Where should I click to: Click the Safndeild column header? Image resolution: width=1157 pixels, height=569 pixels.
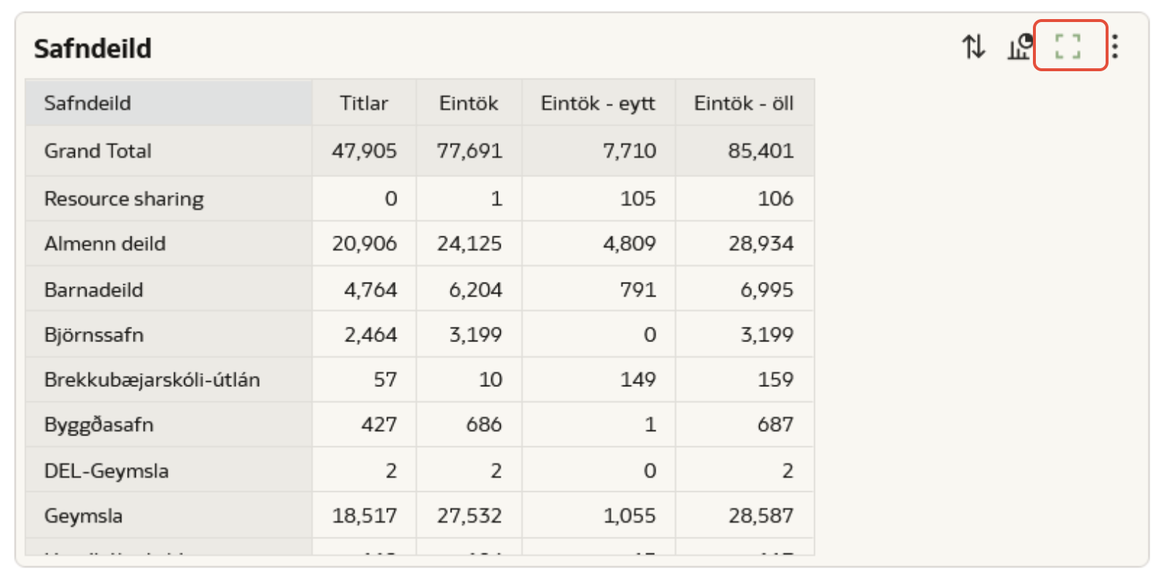point(87,103)
